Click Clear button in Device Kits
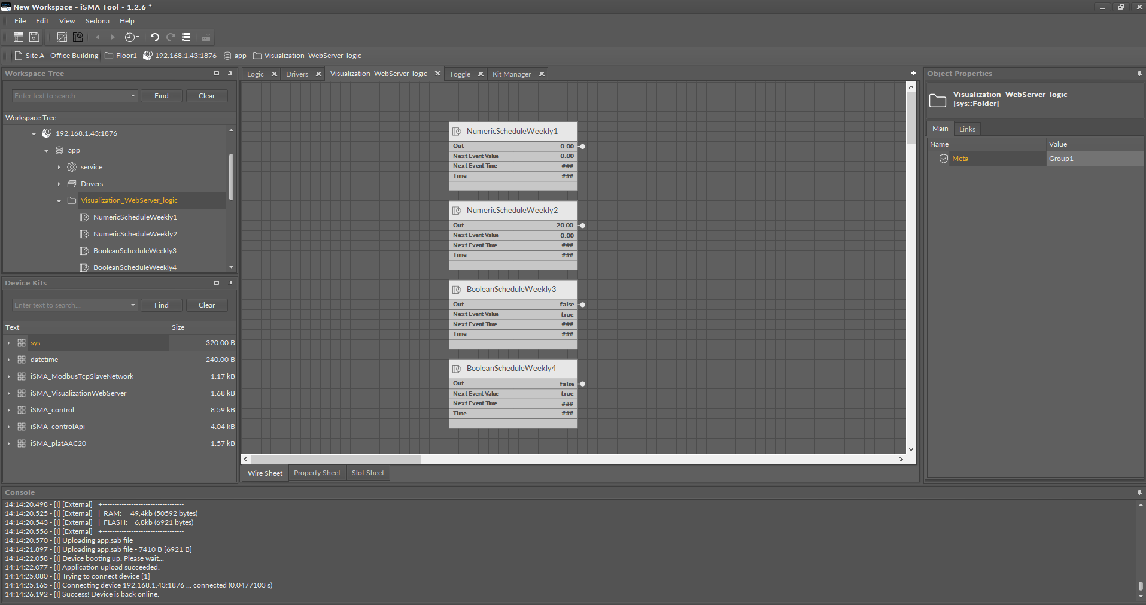1146x605 pixels. tap(206, 305)
